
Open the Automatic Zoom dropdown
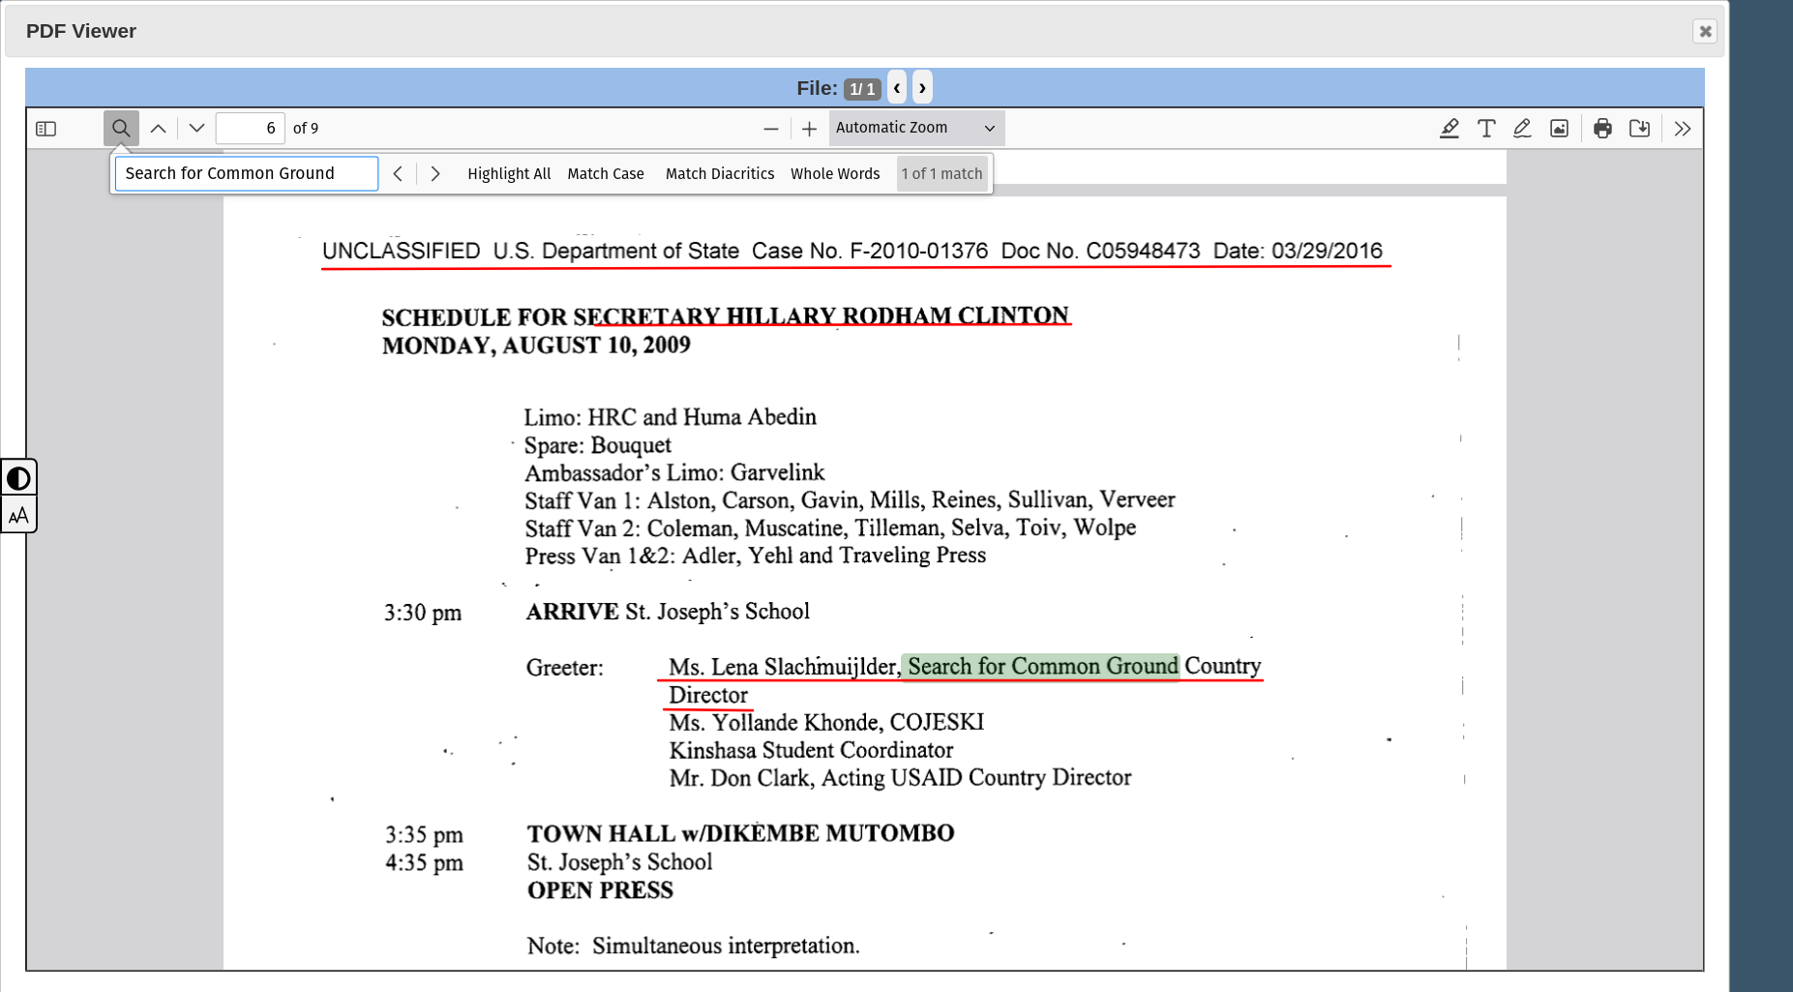(914, 128)
